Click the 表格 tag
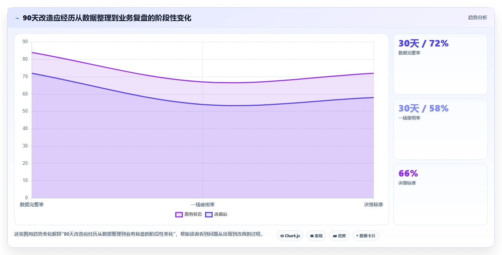The width and height of the screenshot is (502, 255). click(316, 236)
